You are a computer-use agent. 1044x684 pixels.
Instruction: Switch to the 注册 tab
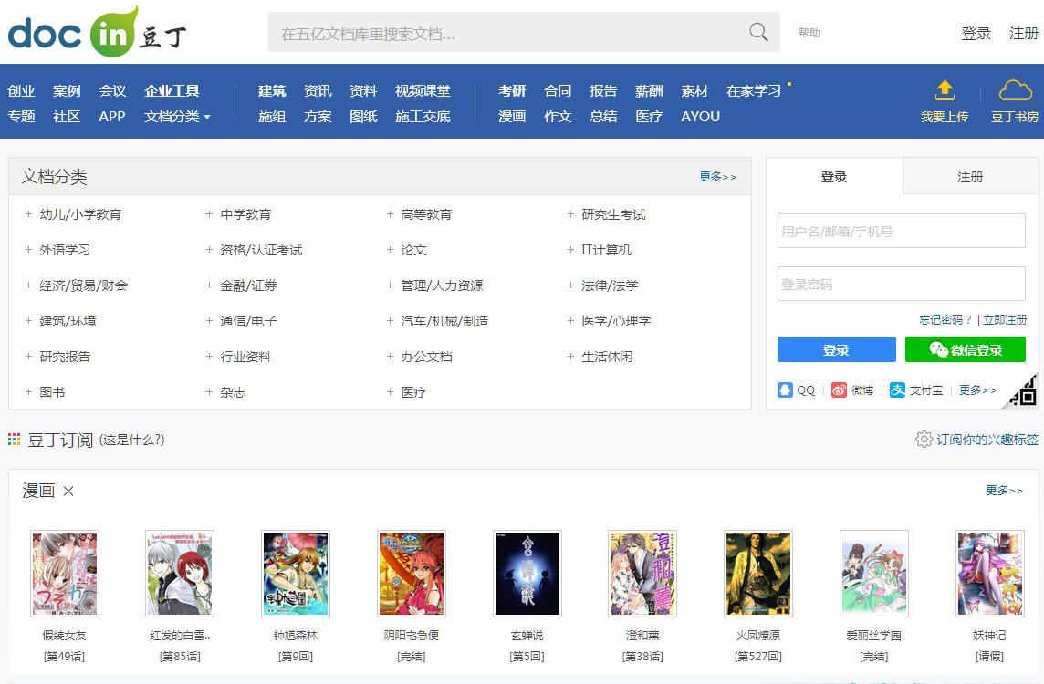970,177
